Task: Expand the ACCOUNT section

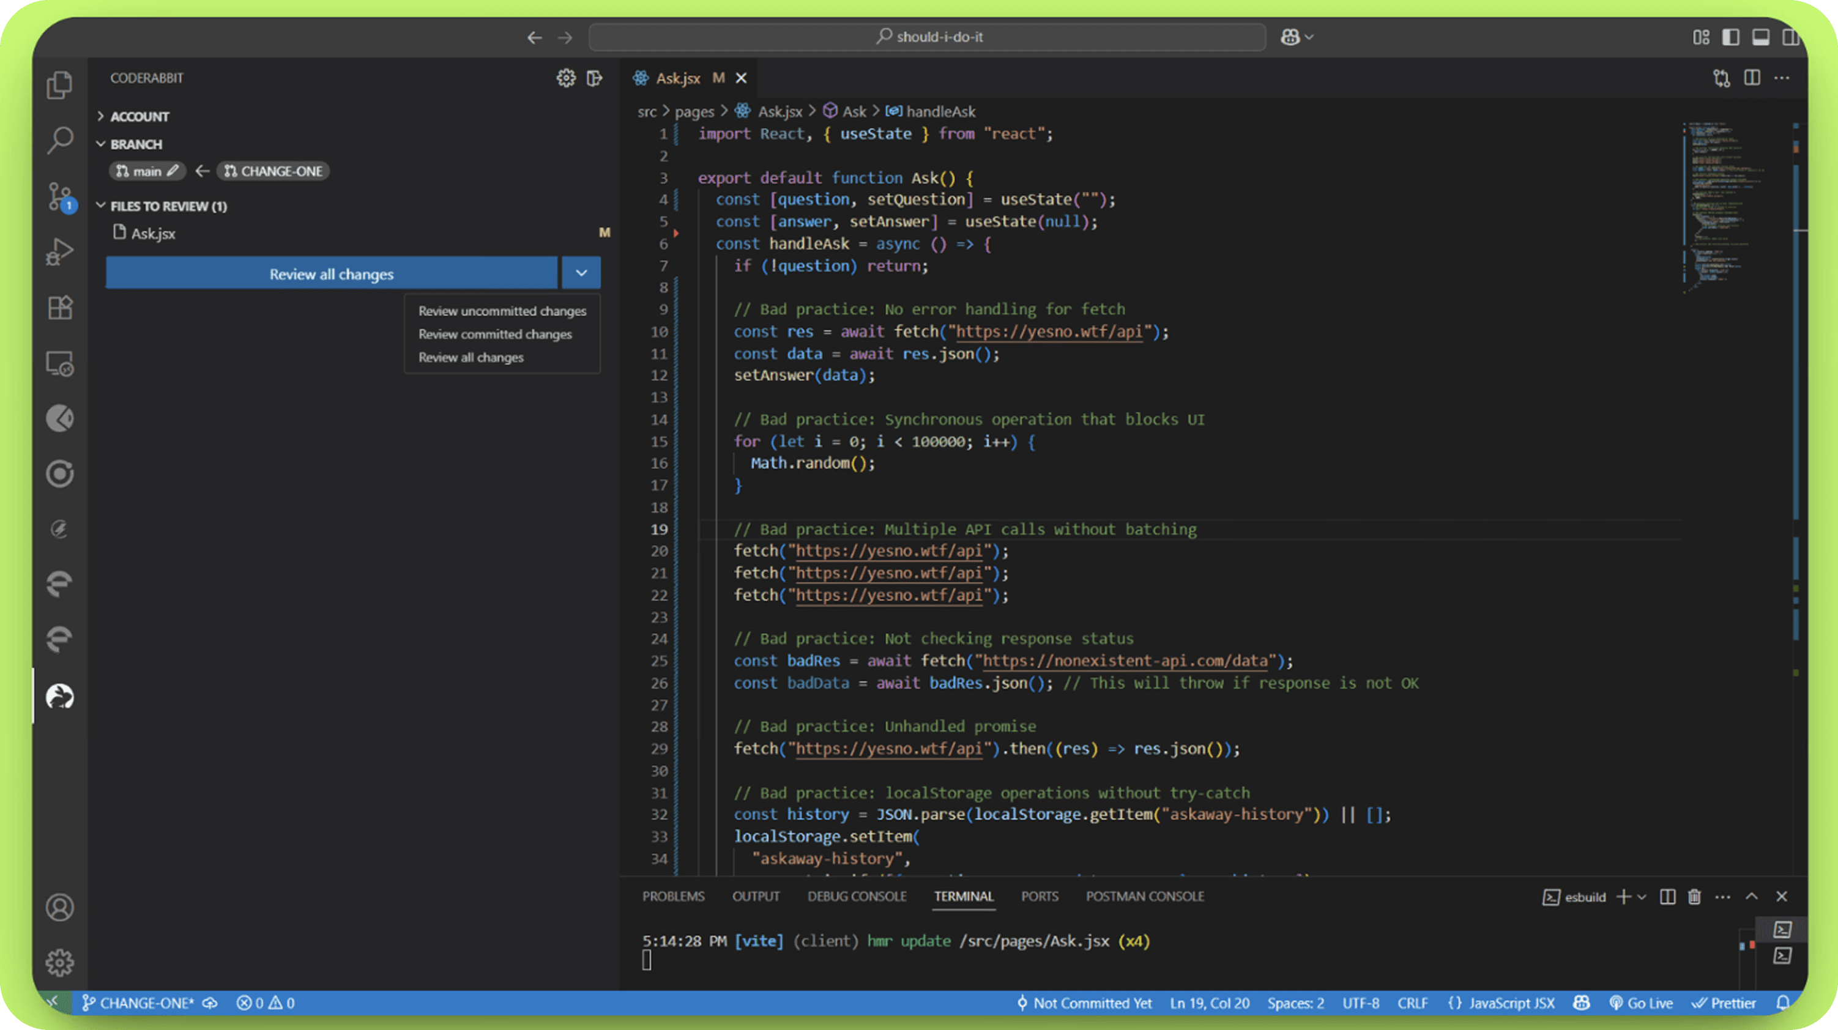Action: [x=139, y=116]
